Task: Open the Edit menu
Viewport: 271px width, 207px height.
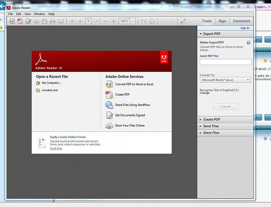Action: (x=19, y=14)
